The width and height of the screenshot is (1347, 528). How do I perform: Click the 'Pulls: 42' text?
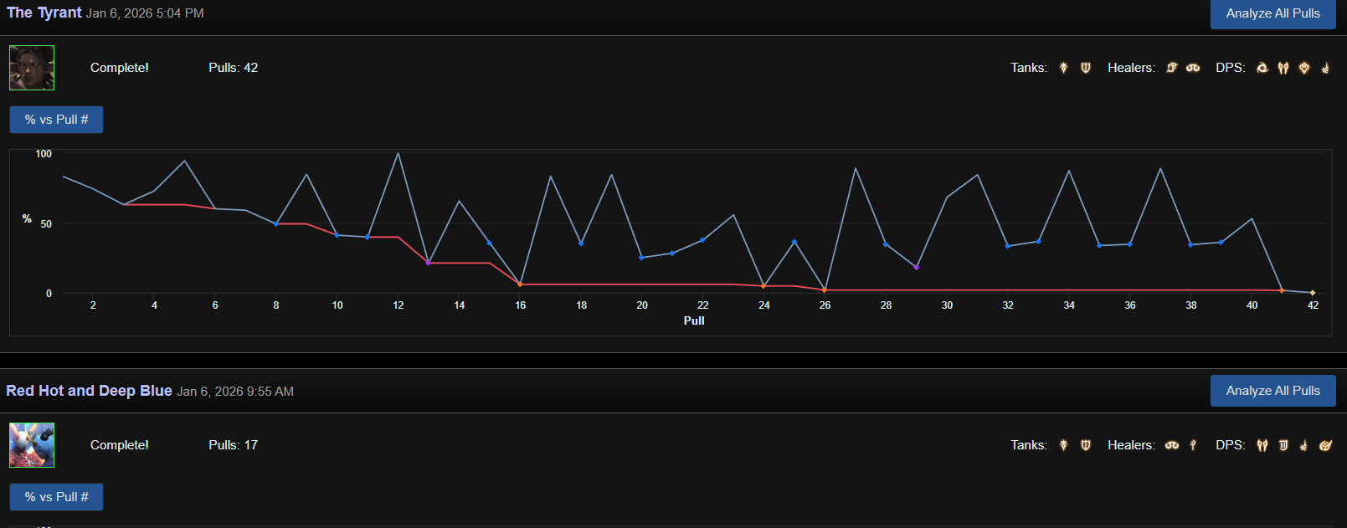pyautogui.click(x=234, y=68)
